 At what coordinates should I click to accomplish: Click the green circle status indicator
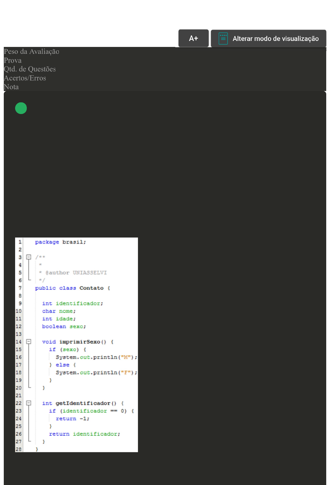click(x=21, y=108)
